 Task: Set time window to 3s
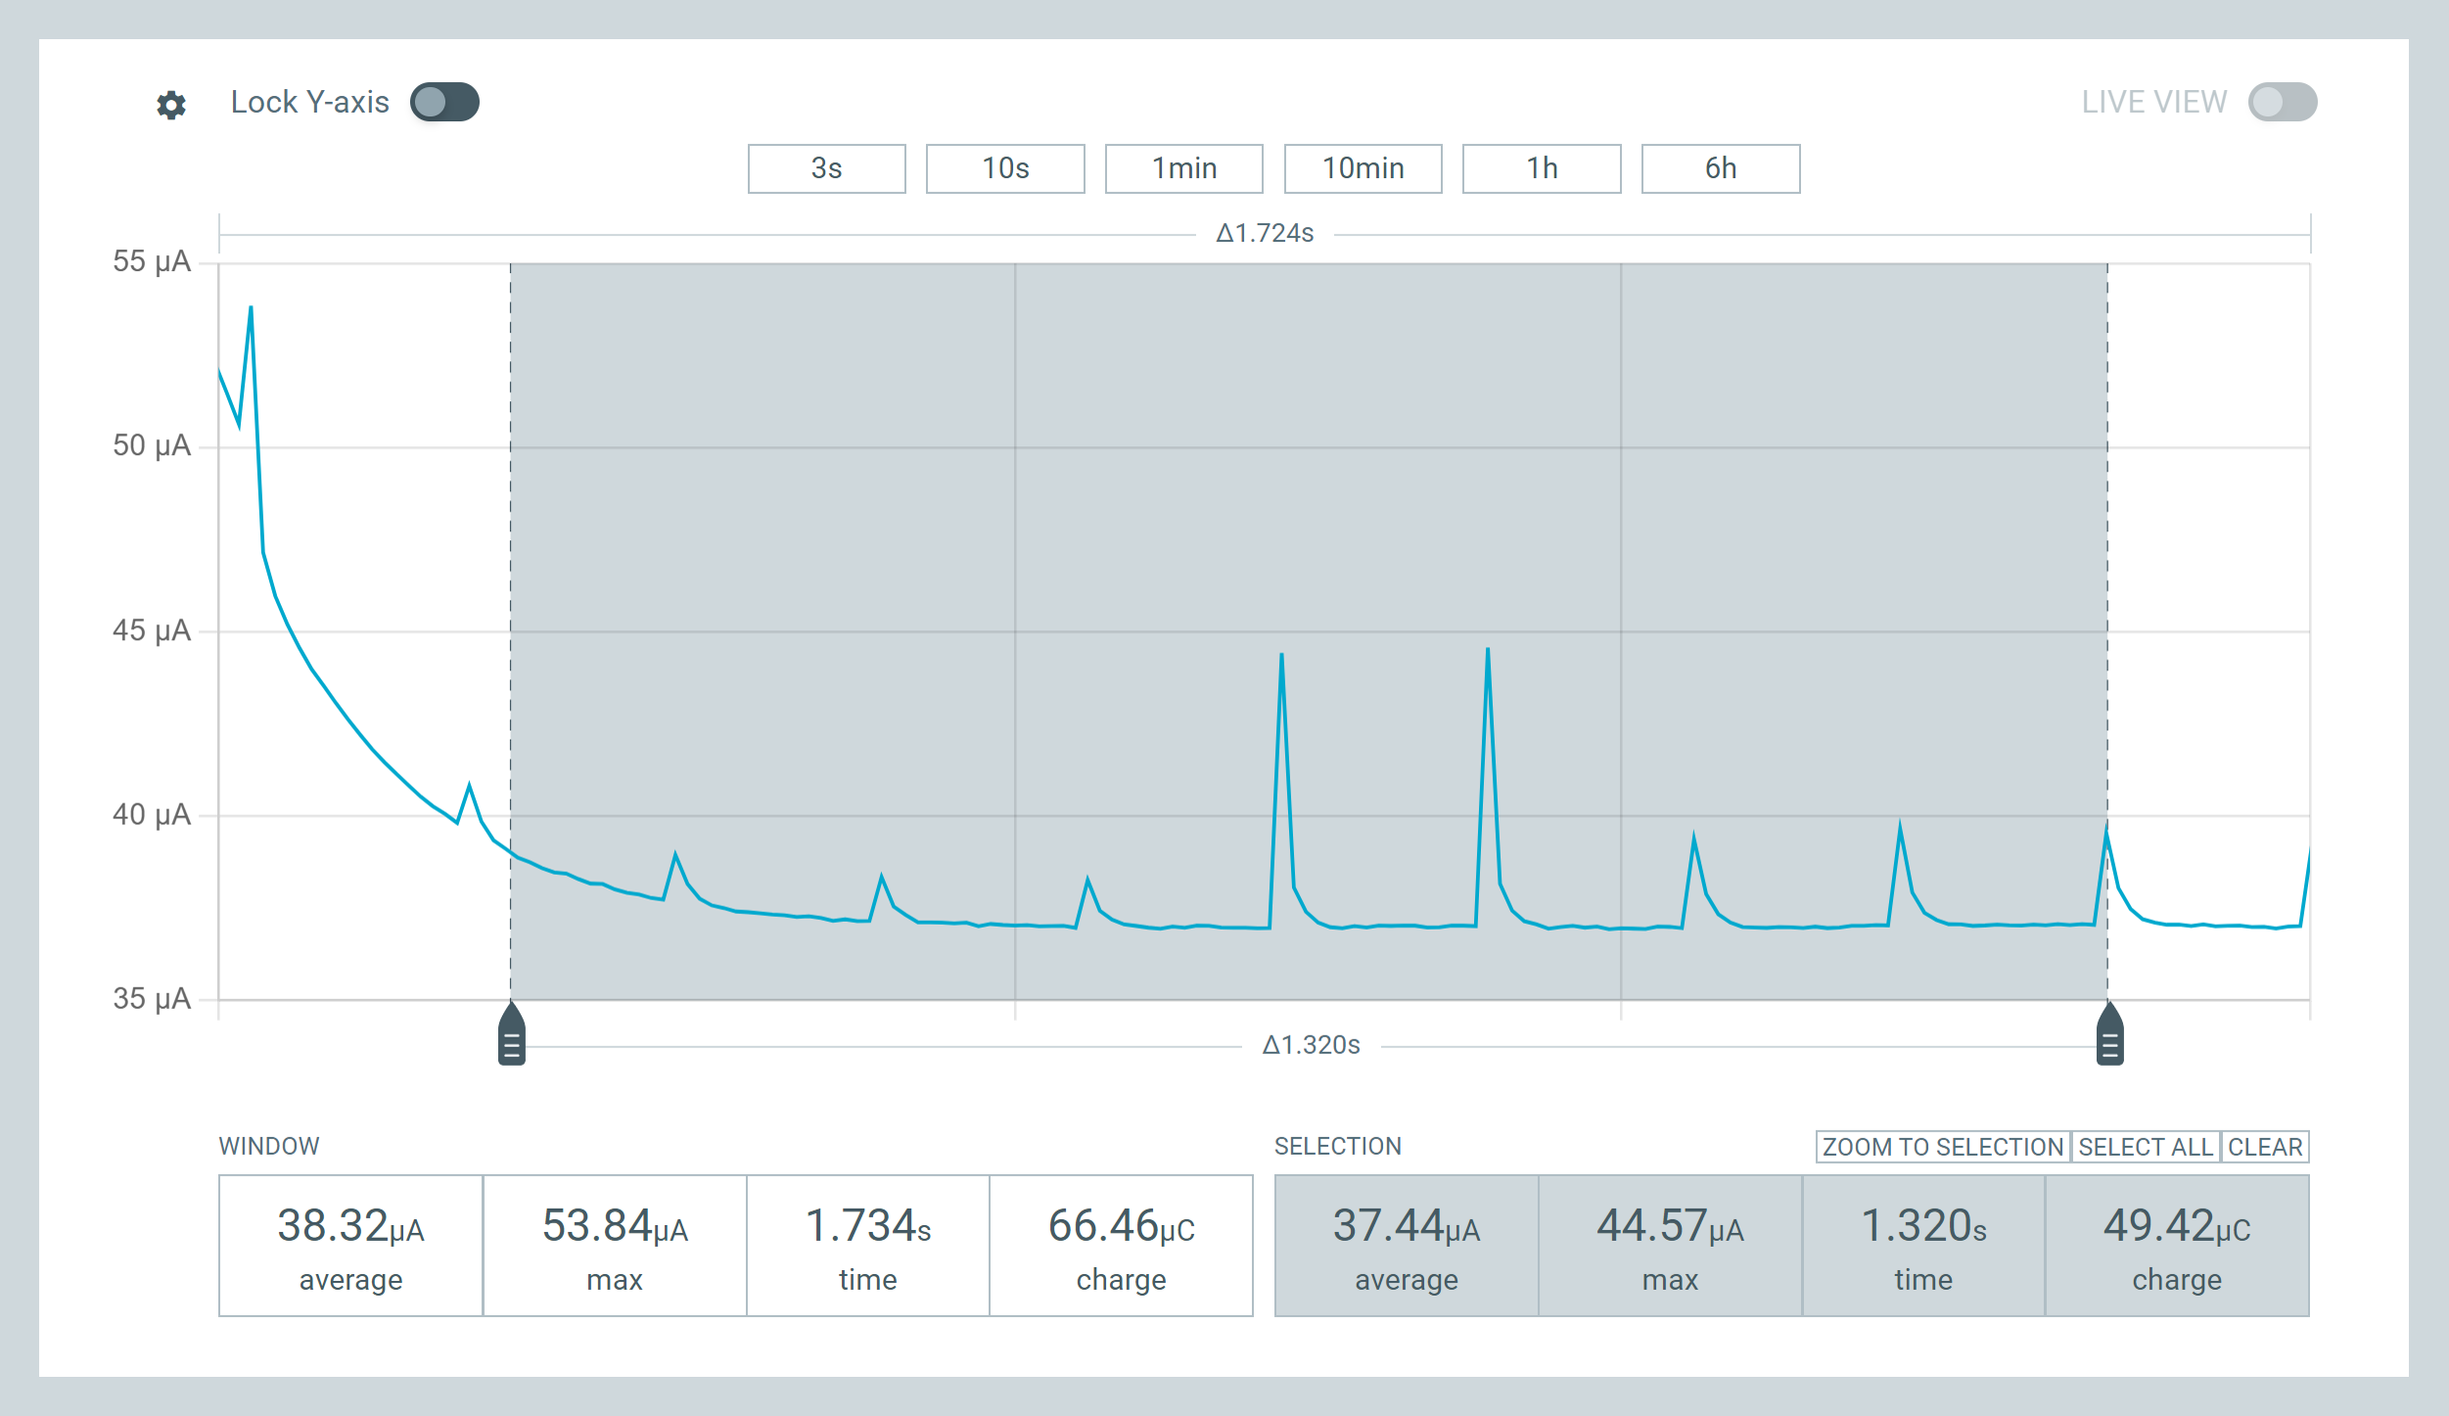click(826, 168)
